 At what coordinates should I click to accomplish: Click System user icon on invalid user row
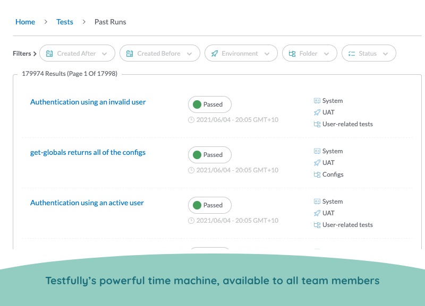click(317, 101)
